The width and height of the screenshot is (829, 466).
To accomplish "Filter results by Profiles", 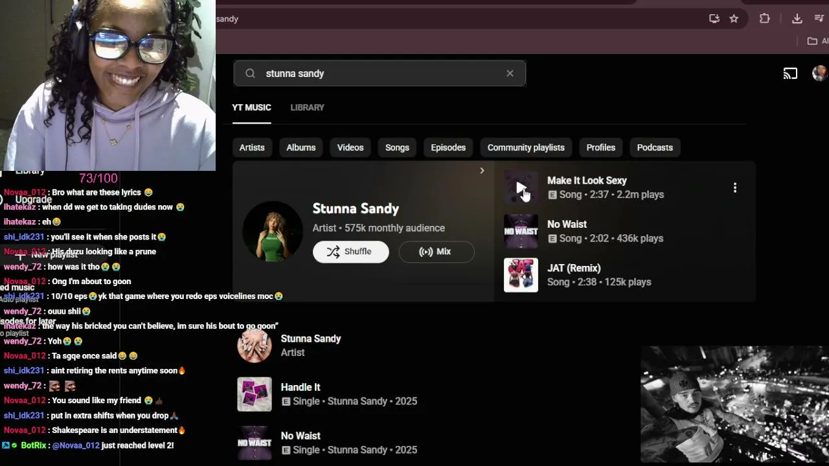I will pyautogui.click(x=601, y=148).
